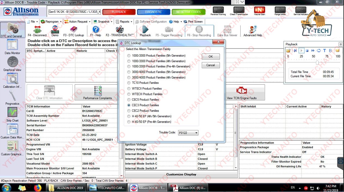The height and width of the screenshot is (192, 344).
Task: Confirm DTC Lookup with OK
Action: [x=210, y=57]
